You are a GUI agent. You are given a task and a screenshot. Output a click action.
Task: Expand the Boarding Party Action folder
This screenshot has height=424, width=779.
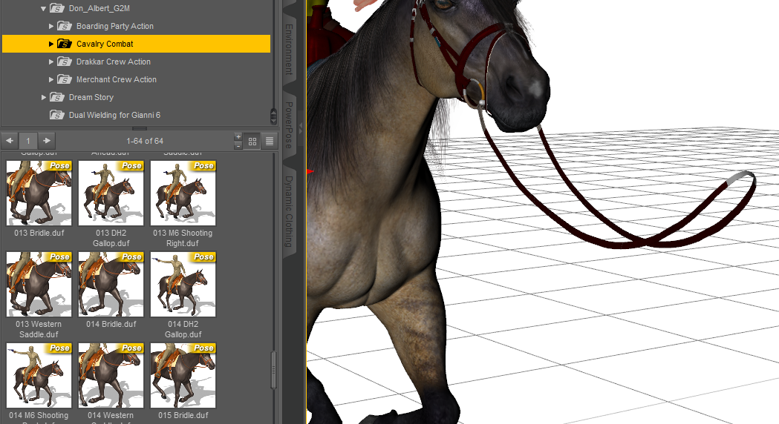tap(50, 26)
